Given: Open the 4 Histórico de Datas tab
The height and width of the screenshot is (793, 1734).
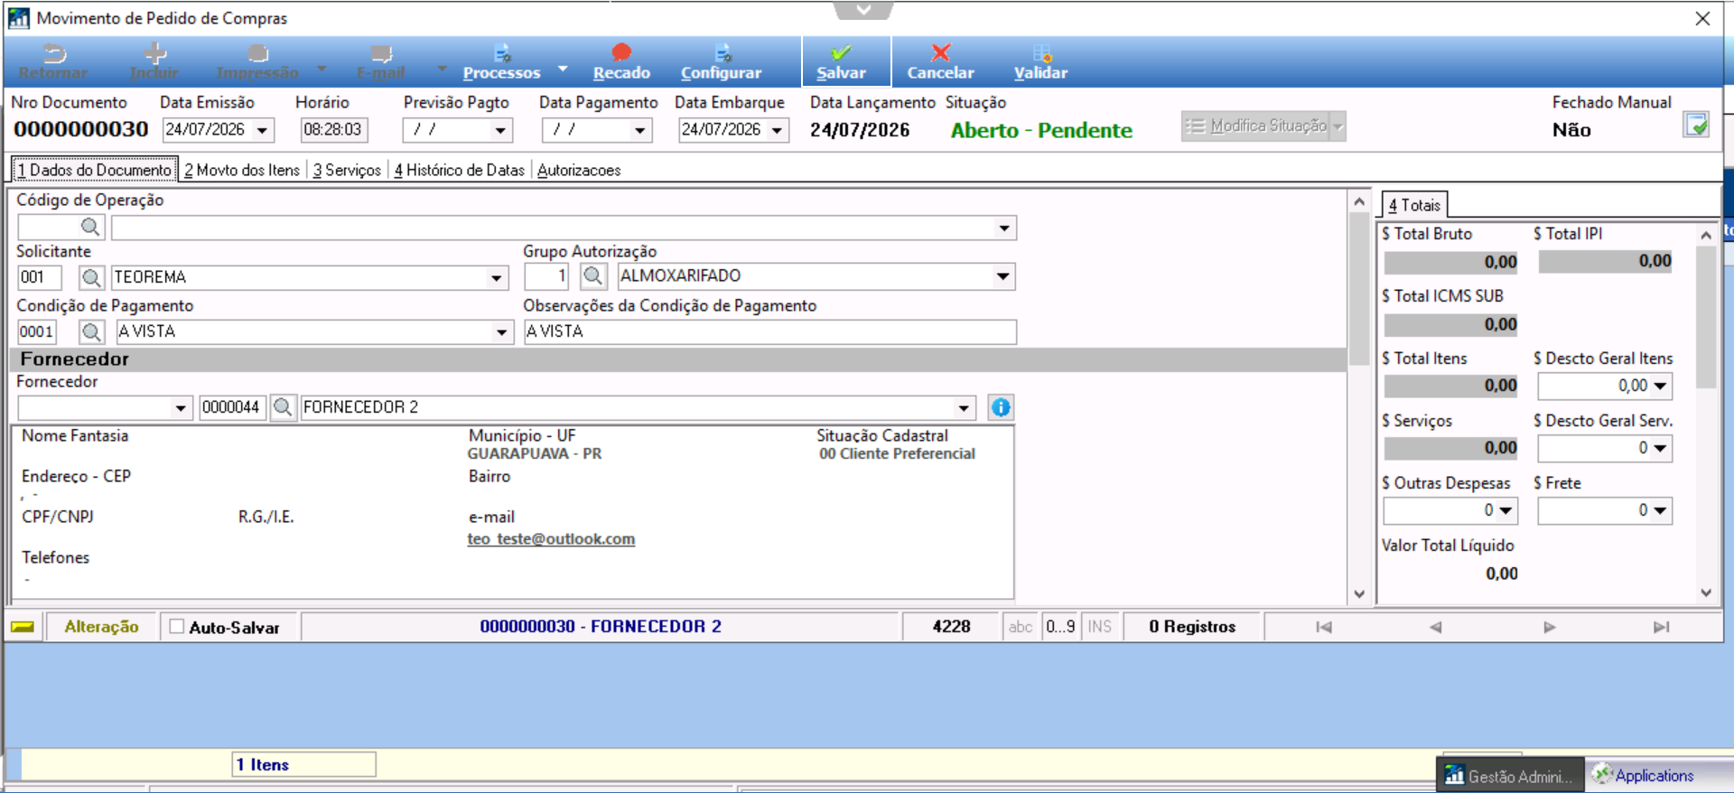Looking at the screenshot, I should coord(460,170).
